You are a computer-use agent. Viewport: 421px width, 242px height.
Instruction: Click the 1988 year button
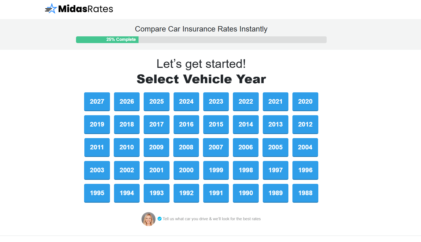pos(305,193)
